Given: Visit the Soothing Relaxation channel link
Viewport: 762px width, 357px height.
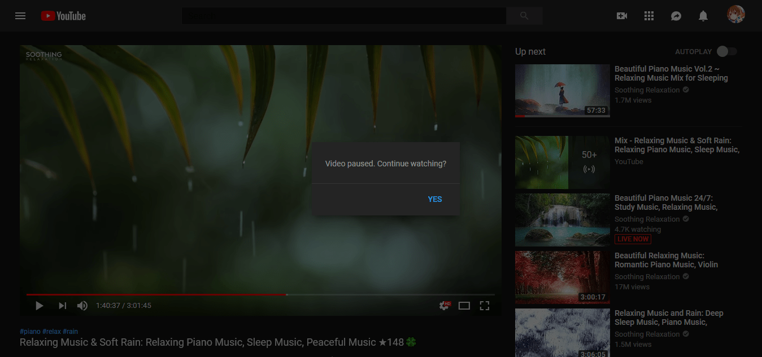Looking at the screenshot, I should [646, 90].
